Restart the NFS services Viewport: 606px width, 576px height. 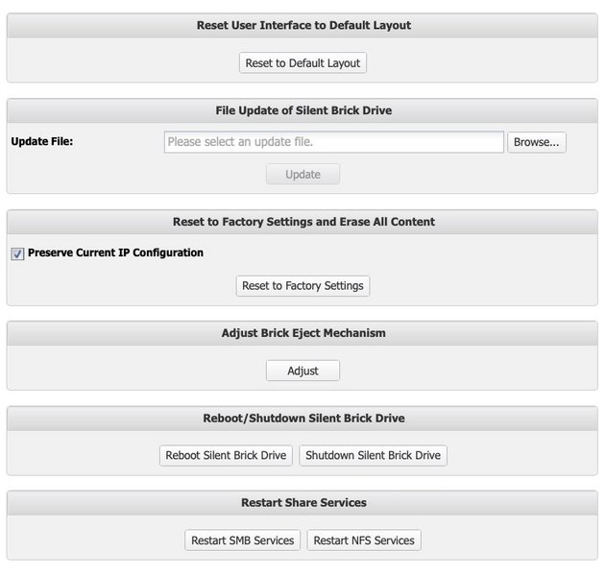point(364,540)
